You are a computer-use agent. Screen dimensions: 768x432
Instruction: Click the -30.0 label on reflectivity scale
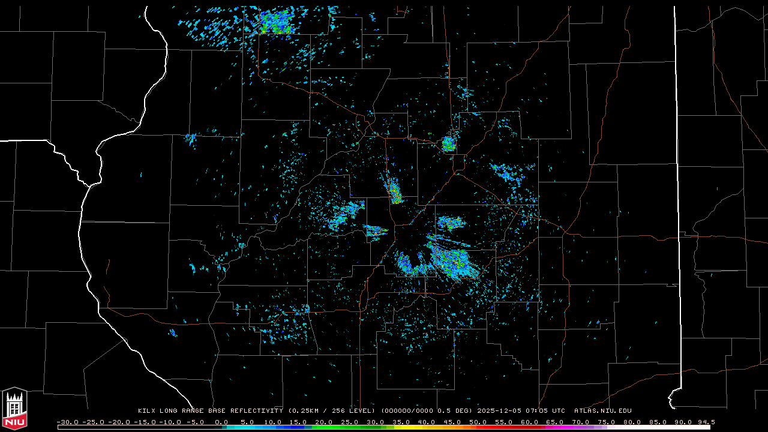67,422
